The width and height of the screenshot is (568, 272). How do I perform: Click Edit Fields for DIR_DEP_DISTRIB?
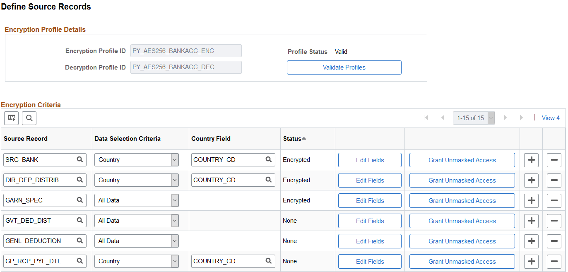(x=370, y=180)
